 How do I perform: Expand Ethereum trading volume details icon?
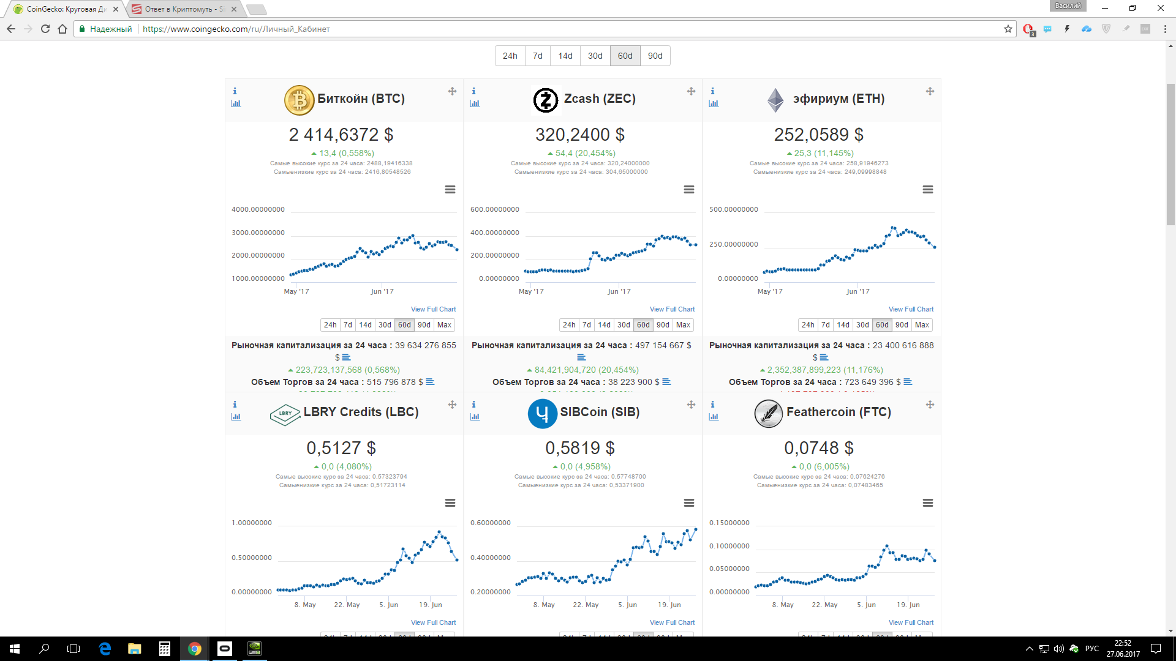tap(908, 382)
